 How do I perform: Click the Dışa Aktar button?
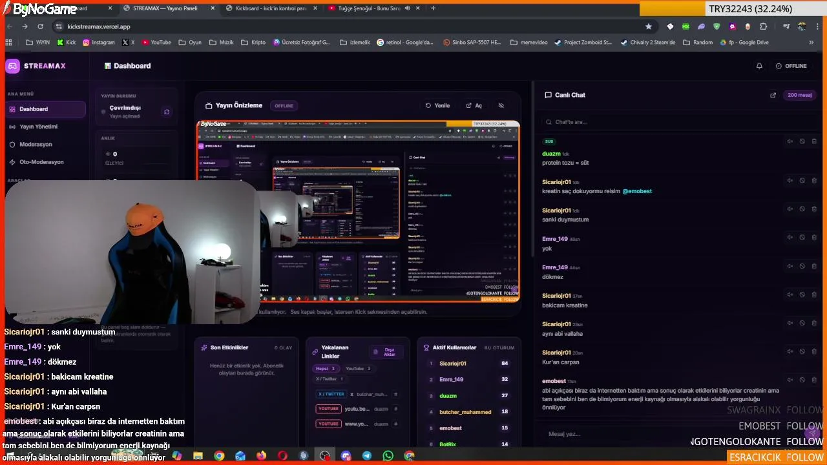click(x=386, y=352)
